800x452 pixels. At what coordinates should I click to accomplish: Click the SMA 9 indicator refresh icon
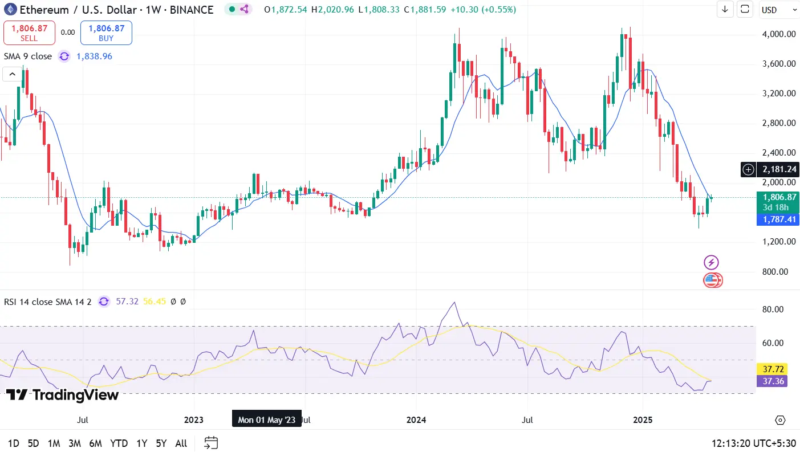(64, 56)
